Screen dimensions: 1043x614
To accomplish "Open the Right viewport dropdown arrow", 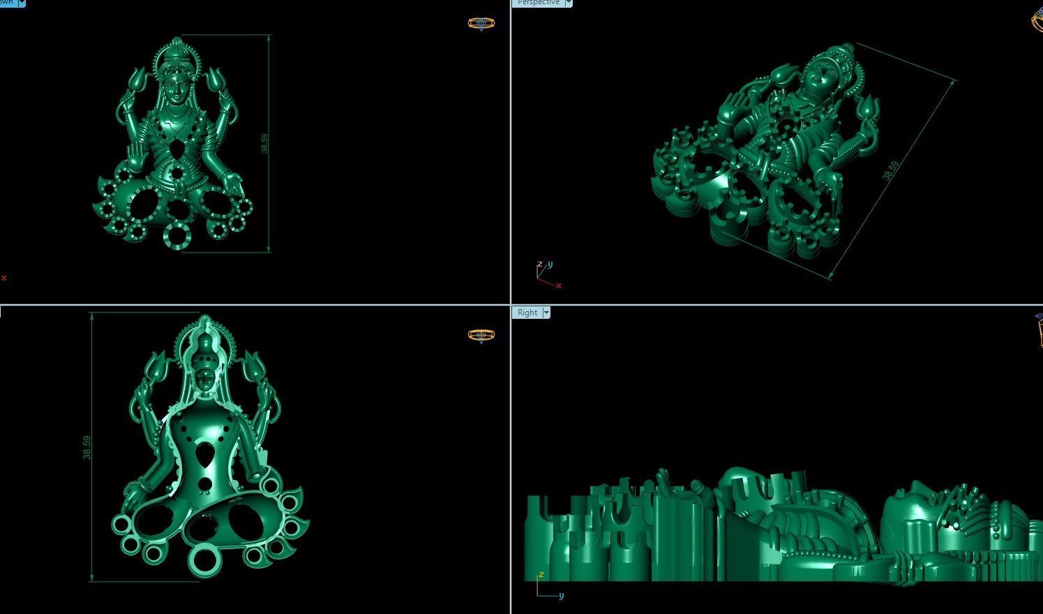I will [546, 313].
